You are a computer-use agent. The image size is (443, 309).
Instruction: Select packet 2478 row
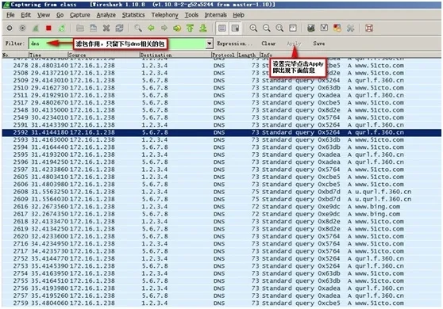point(221,66)
